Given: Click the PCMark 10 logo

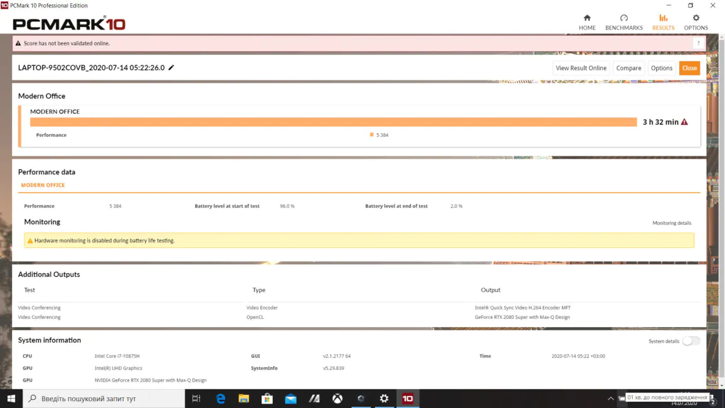Looking at the screenshot, I should coord(69,23).
